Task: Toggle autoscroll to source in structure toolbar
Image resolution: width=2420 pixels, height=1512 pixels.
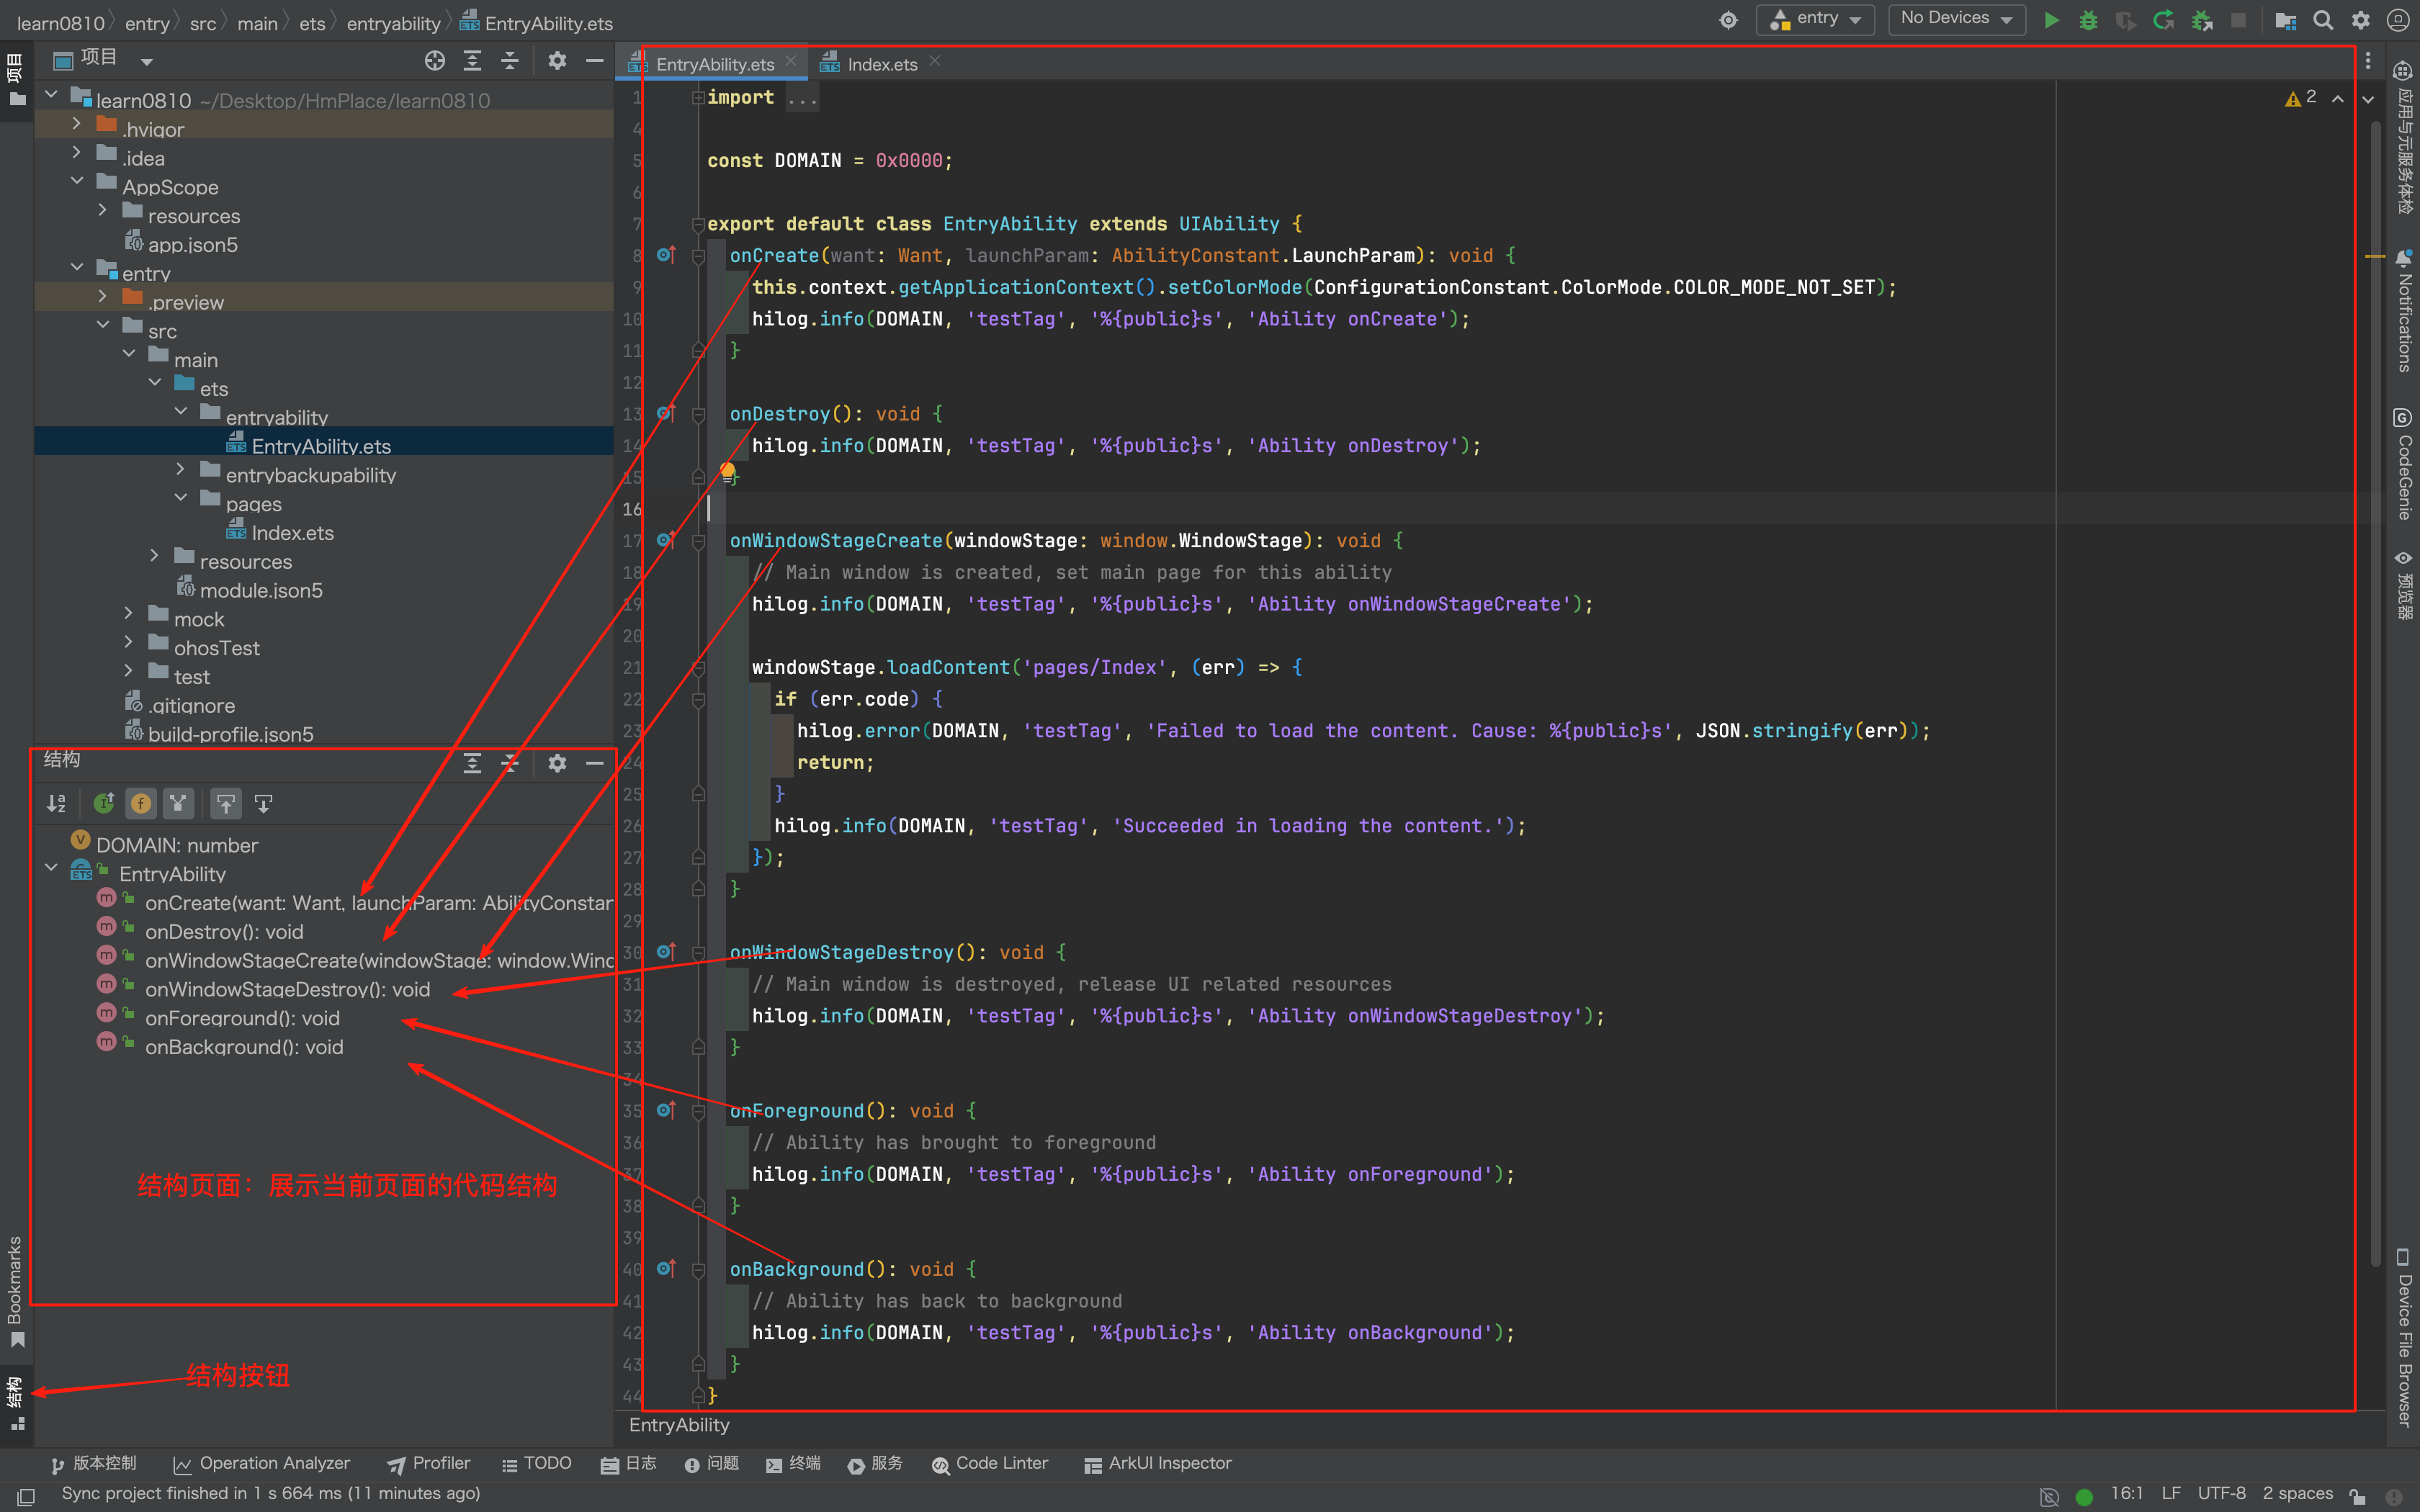Action: click(226, 803)
